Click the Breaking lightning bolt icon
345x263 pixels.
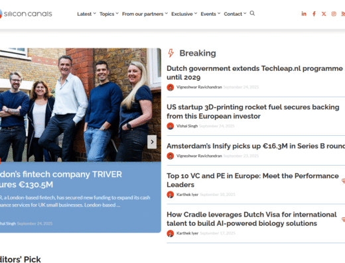coord(171,53)
